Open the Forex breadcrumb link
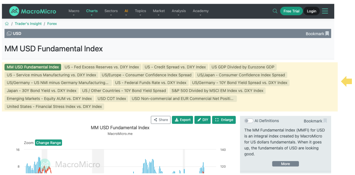The image size is (355, 175). tap(52, 23)
